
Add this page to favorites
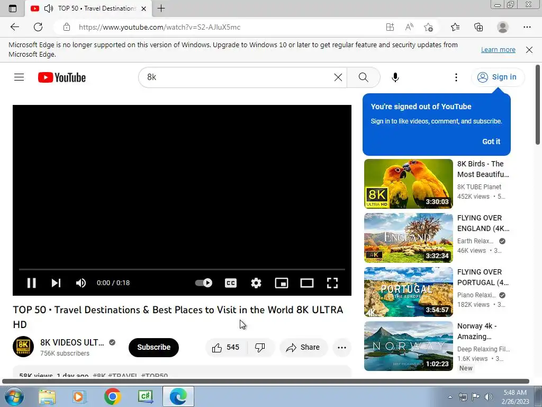click(429, 27)
